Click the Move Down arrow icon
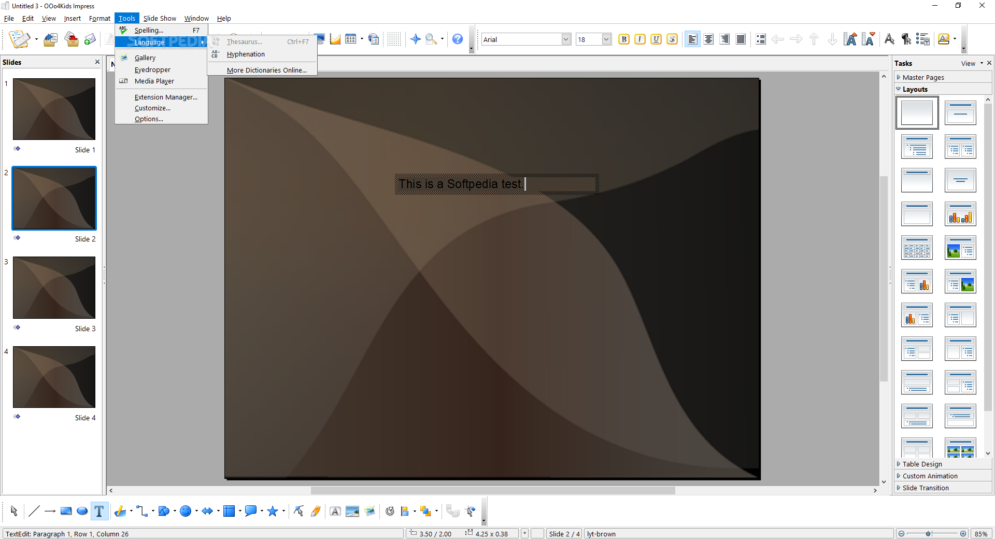This screenshot has width=995, height=539. click(832, 39)
